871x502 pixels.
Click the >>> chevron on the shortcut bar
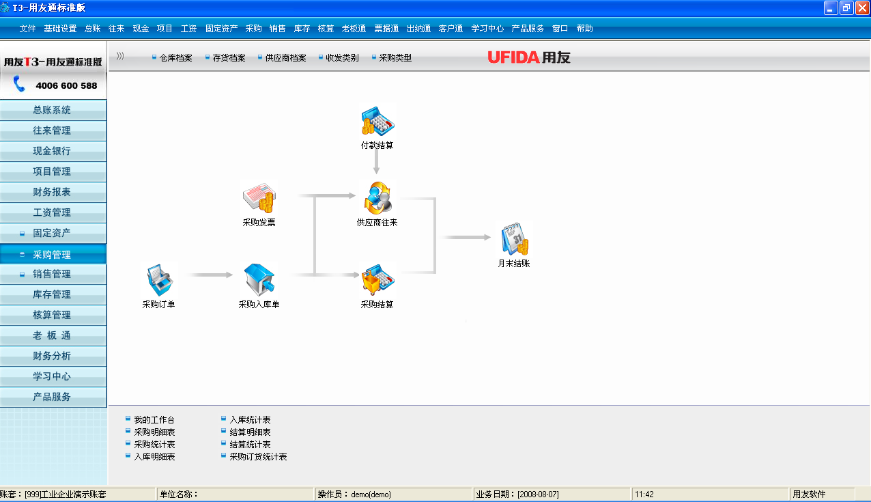[120, 57]
